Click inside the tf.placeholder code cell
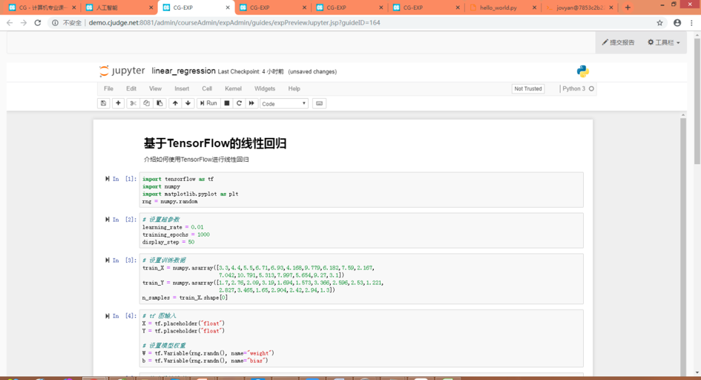Image resolution: width=701 pixels, height=380 pixels. coord(361,338)
